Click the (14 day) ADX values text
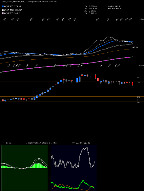This screenshot has width=144, height=191. pyautogui.click(x=81, y=143)
